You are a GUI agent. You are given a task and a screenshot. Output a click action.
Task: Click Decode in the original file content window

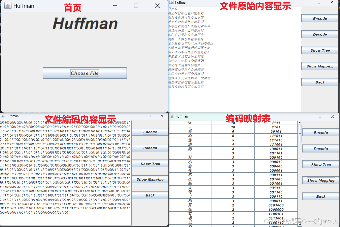point(320,34)
